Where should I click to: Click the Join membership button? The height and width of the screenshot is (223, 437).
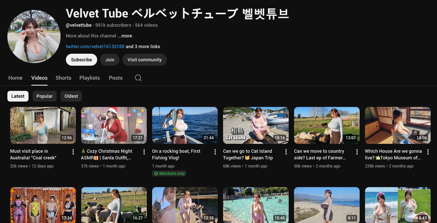pyautogui.click(x=110, y=60)
